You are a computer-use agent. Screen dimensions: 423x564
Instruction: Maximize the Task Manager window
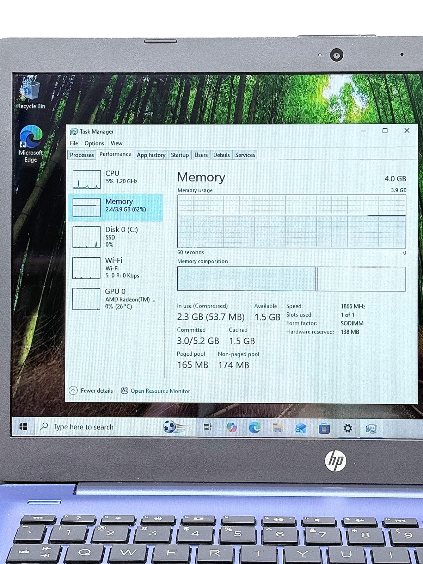click(385, 131)
